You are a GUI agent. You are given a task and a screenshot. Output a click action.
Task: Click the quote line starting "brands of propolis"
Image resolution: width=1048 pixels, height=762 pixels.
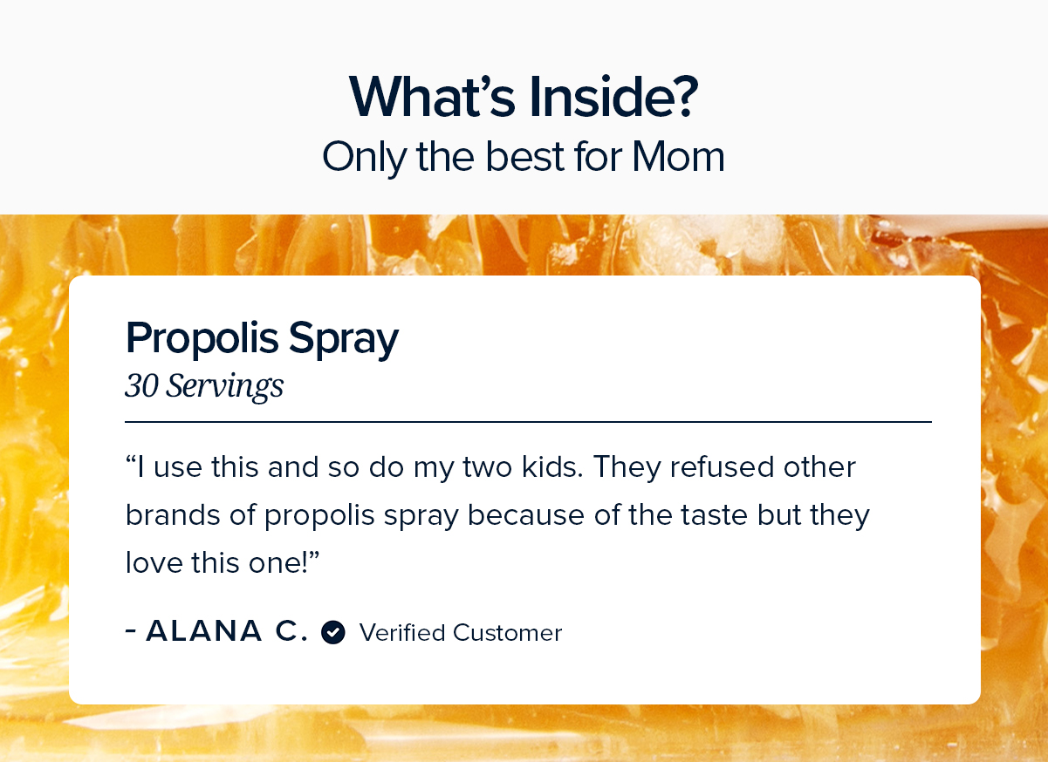tap(497, 515)
